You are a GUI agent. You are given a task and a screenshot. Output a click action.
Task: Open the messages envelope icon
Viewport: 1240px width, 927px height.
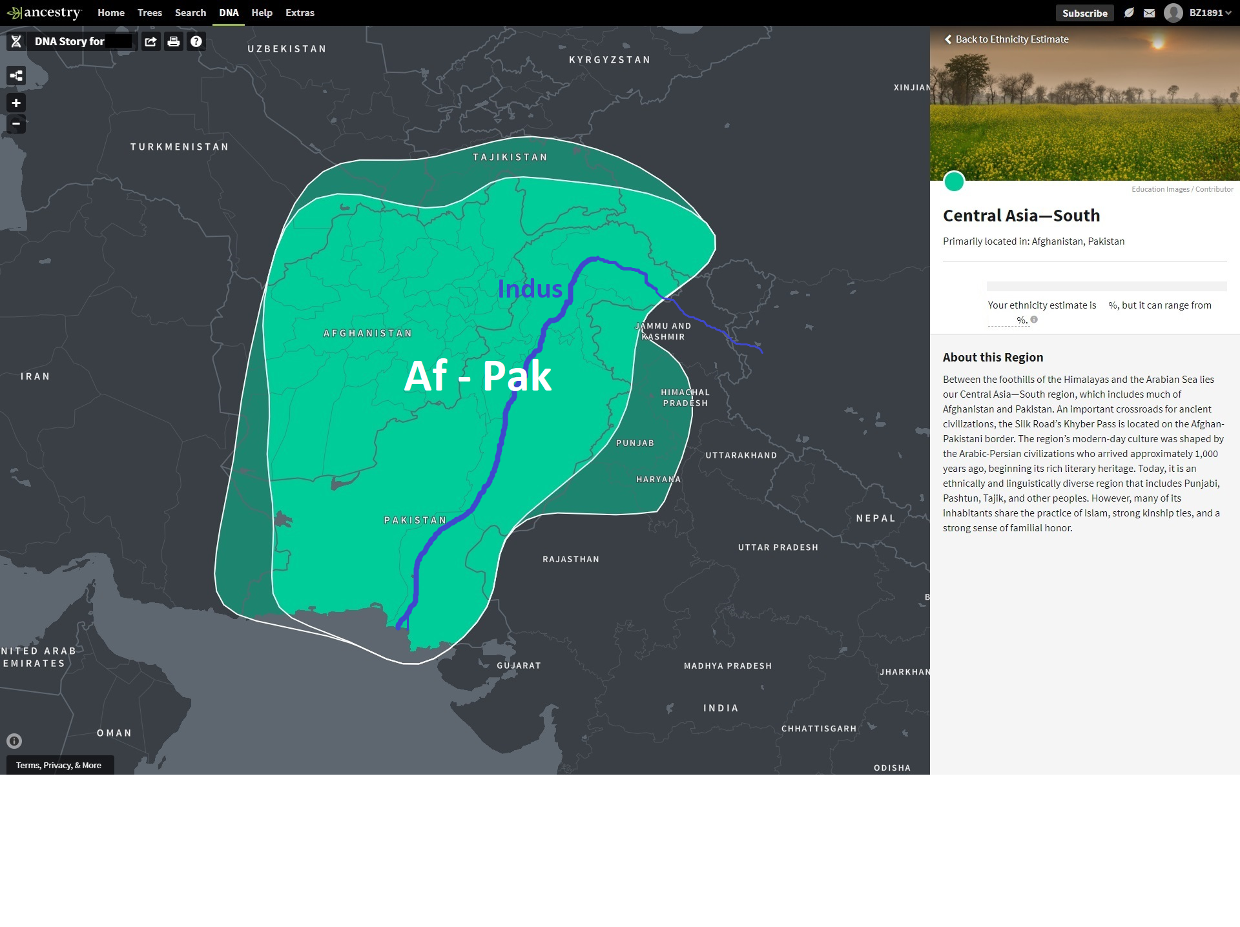click(x=1149, y=13)
